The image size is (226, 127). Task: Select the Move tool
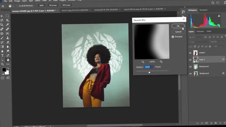click(2, 16)
